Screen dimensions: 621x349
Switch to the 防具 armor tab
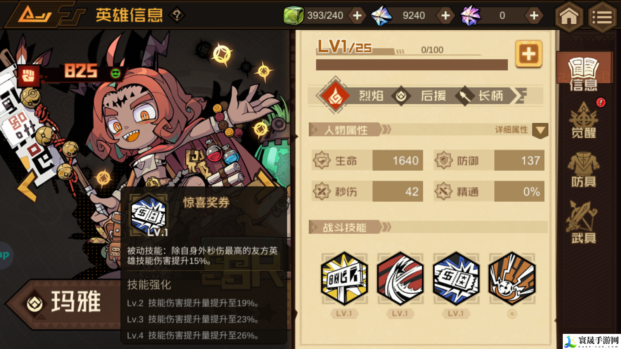(583, 170)
